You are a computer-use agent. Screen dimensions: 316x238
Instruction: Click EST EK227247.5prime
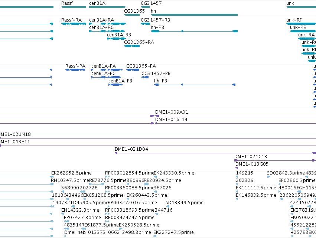[173, 232]
